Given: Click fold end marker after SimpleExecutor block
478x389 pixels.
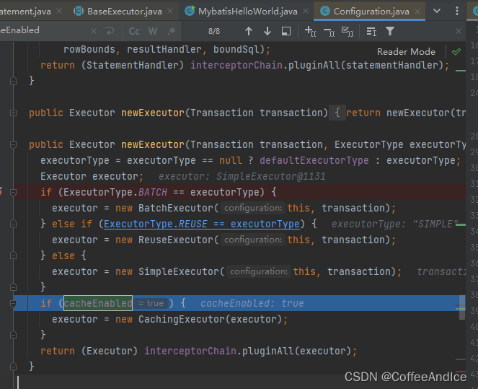Looking at the screenshot, I should click(x=13, y=287).
